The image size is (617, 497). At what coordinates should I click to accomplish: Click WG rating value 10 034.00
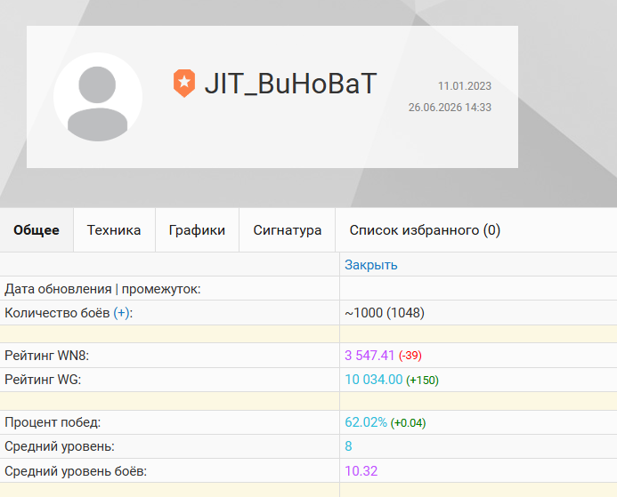pos(374,380)
